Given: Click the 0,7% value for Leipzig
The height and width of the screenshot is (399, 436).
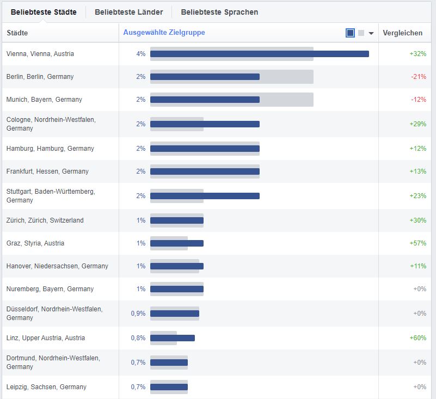Looking at the screenshot, I should point(138,387).
